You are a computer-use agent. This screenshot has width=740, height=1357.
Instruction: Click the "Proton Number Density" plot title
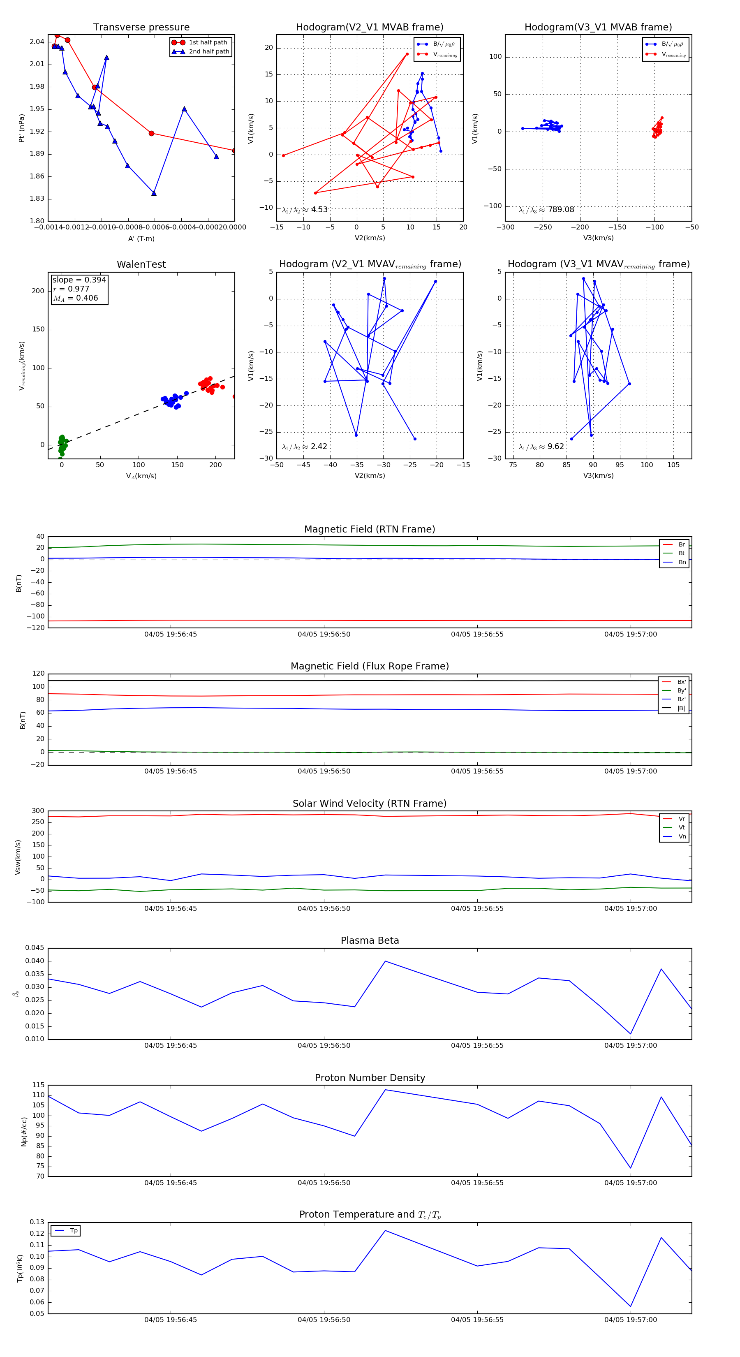click(x=370, y=1078)
